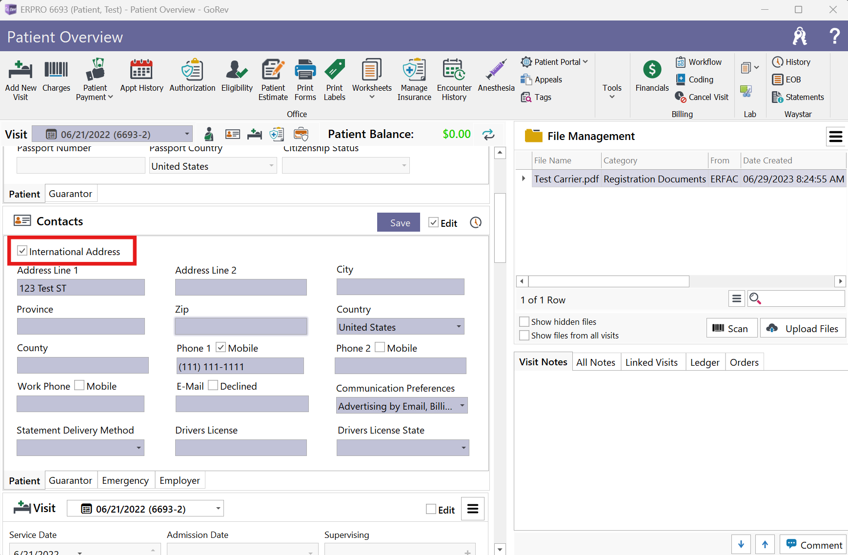848x555 pixels.
Task: Click Comment button
Action: 813,545
